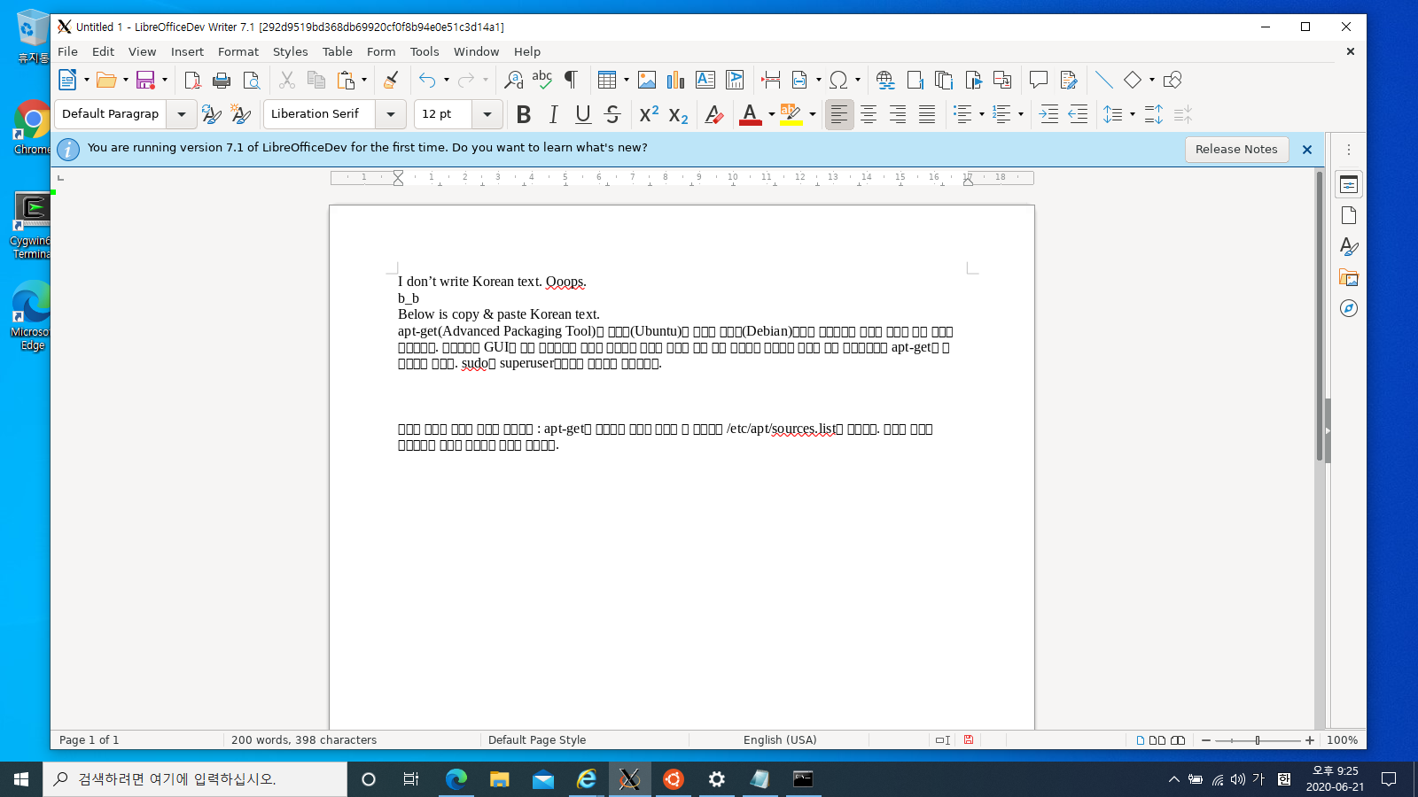This screenshot has height=797, width=1418.
Task: Toggle print preview
Action: 252,80
